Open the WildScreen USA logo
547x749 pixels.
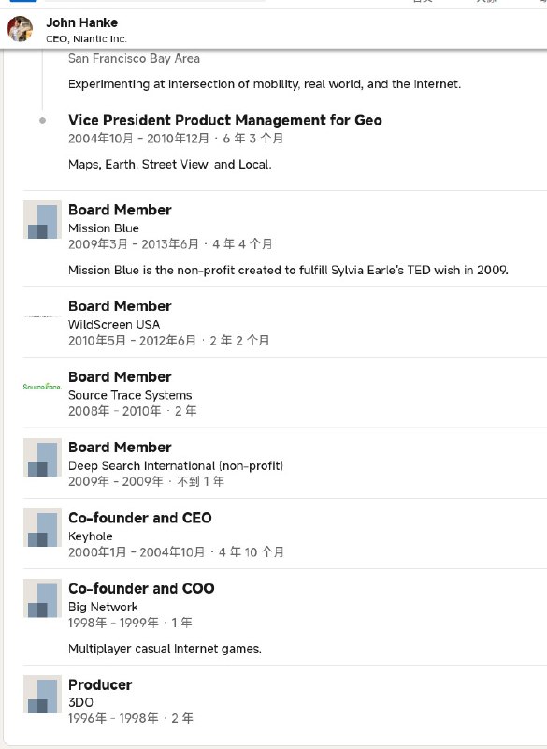pyautogui.click(x=42, y=316)
